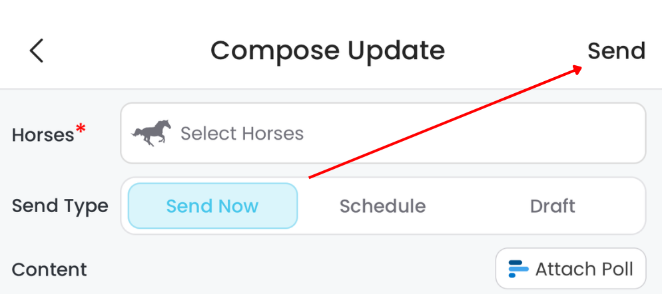Click the Attach Poll text label
The image size is (662, 294).
(584, 269)
